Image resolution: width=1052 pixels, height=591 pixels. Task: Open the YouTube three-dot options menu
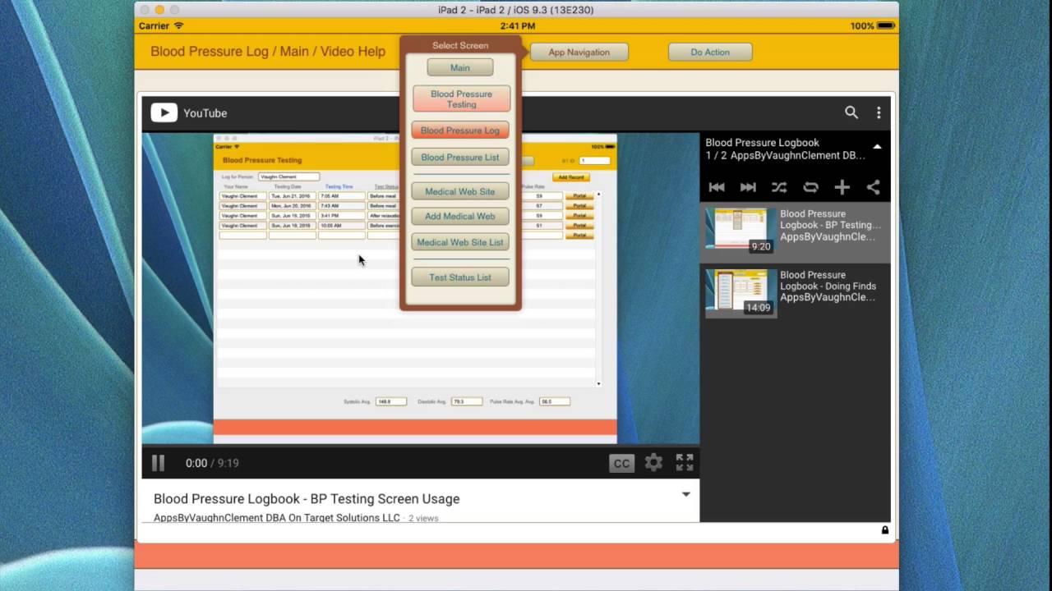pyautogui.click(x=879, y=112)
